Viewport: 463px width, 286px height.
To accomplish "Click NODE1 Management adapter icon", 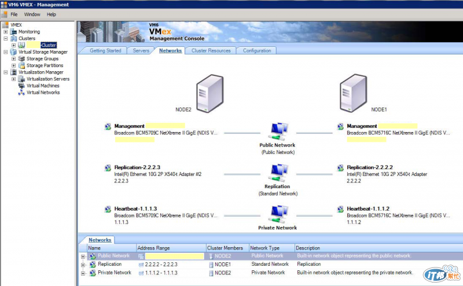I will click(x=340, y=127).
